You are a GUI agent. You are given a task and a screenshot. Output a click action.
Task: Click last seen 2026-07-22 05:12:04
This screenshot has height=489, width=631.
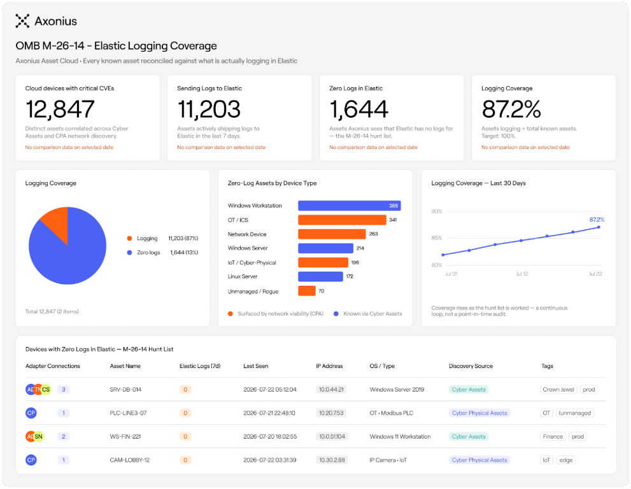pos(270,390)
